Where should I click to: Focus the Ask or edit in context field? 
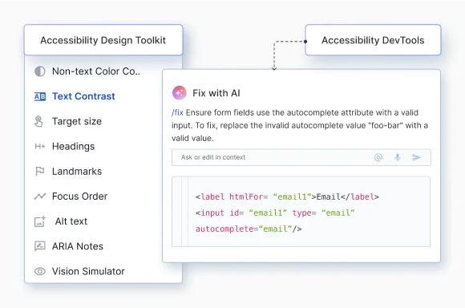[301, 157]
